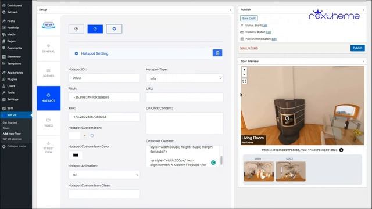
Task: Open Get Started submenu link
Action: click(10, 122)
